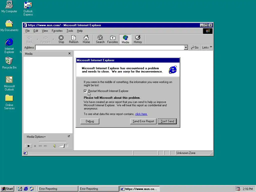Open the Recycle Bin
Viewport: 256px width, 192px height.
9,63
